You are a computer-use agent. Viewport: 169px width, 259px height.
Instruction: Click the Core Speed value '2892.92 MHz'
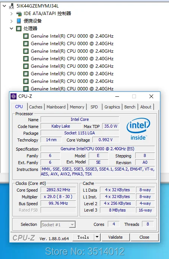(x=58, y=190)
